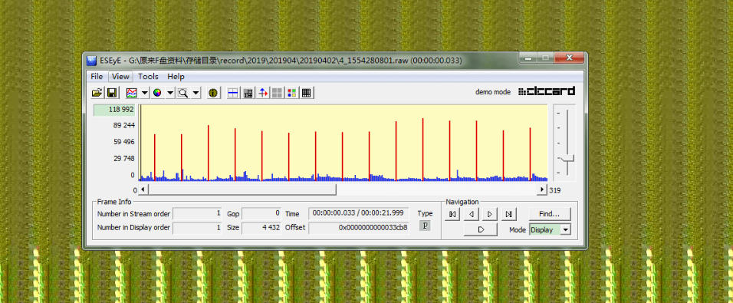
Task: Expand the color wheel dropdown arrow
Action: 170,93
